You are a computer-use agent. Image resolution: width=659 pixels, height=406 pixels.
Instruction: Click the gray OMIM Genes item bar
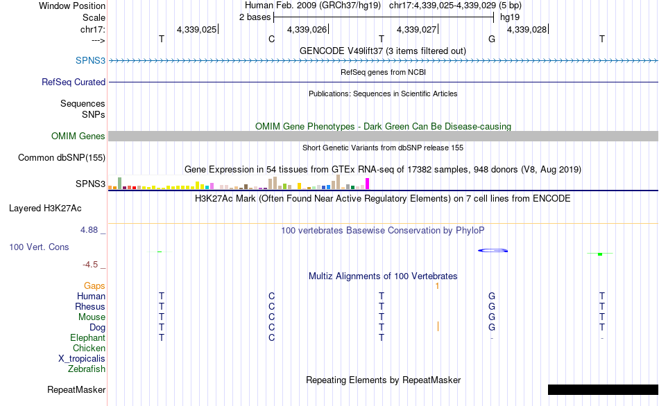(x=383, y=136)
